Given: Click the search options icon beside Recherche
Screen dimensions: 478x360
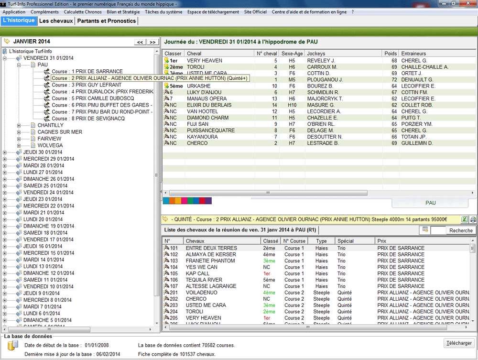Looking at the screenshot, I should coord(424,230).
